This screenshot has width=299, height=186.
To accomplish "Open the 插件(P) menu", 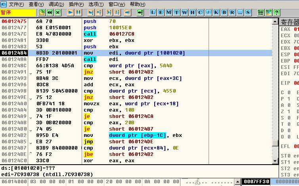I will coord(76,4).
